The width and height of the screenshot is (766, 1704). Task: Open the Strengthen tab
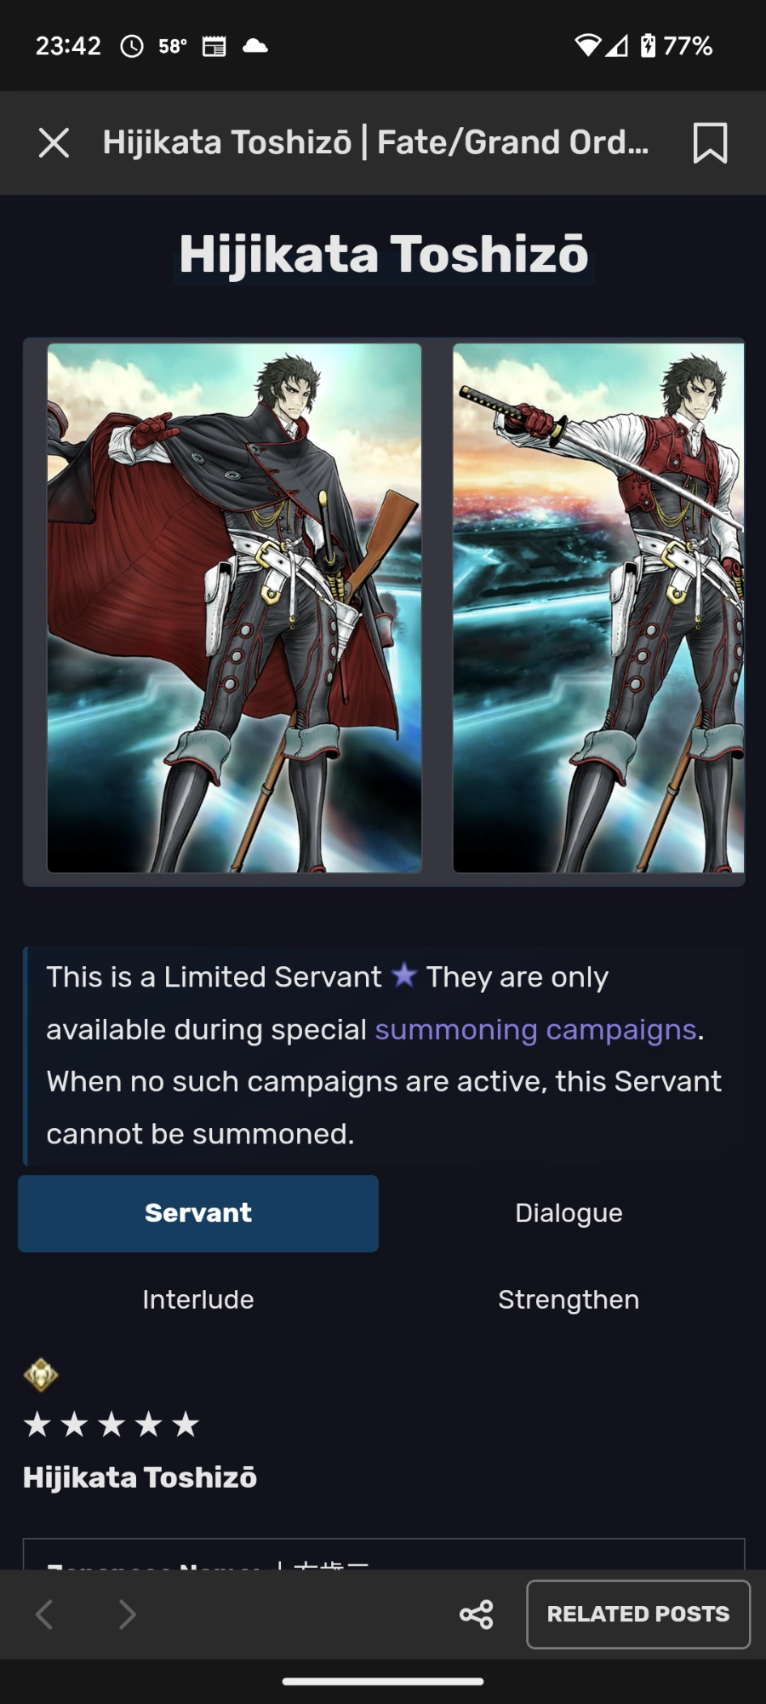point(569,1299)
